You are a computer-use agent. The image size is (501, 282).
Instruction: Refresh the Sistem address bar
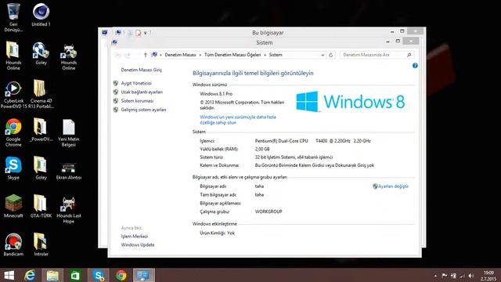(x=330, y=55)
